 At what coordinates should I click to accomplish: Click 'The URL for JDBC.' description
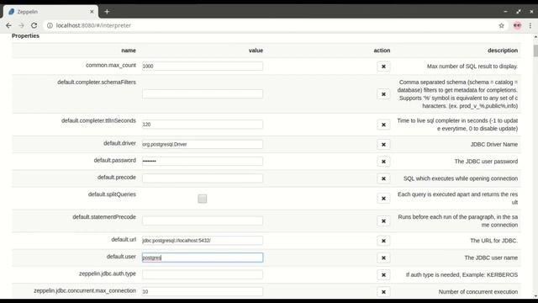493,241
